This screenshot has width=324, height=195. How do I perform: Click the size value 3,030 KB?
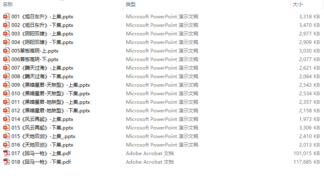pyautogui.click(x=309, y=50)
